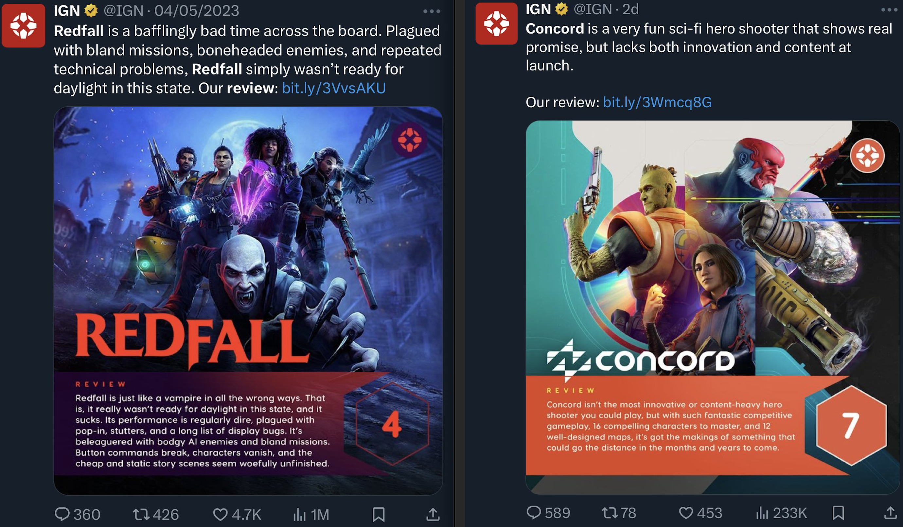View analytics for the Redfall tweet

pos(311,515)
